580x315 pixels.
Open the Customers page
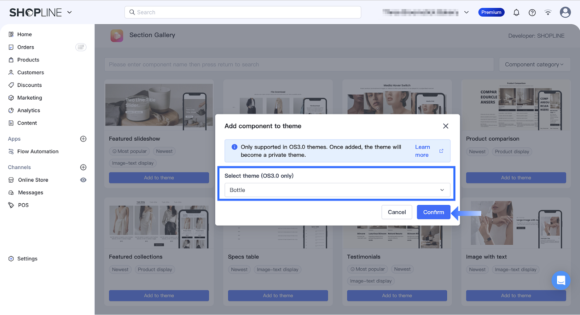pos(31,72)
